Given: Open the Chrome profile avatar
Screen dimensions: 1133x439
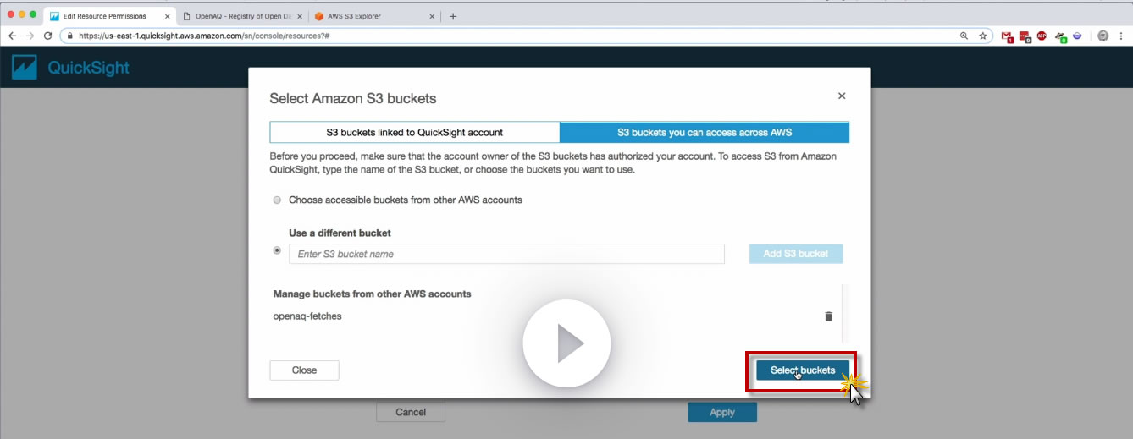Looking at the screenshot, I should pyautogui.click(x=1103, y=36).
